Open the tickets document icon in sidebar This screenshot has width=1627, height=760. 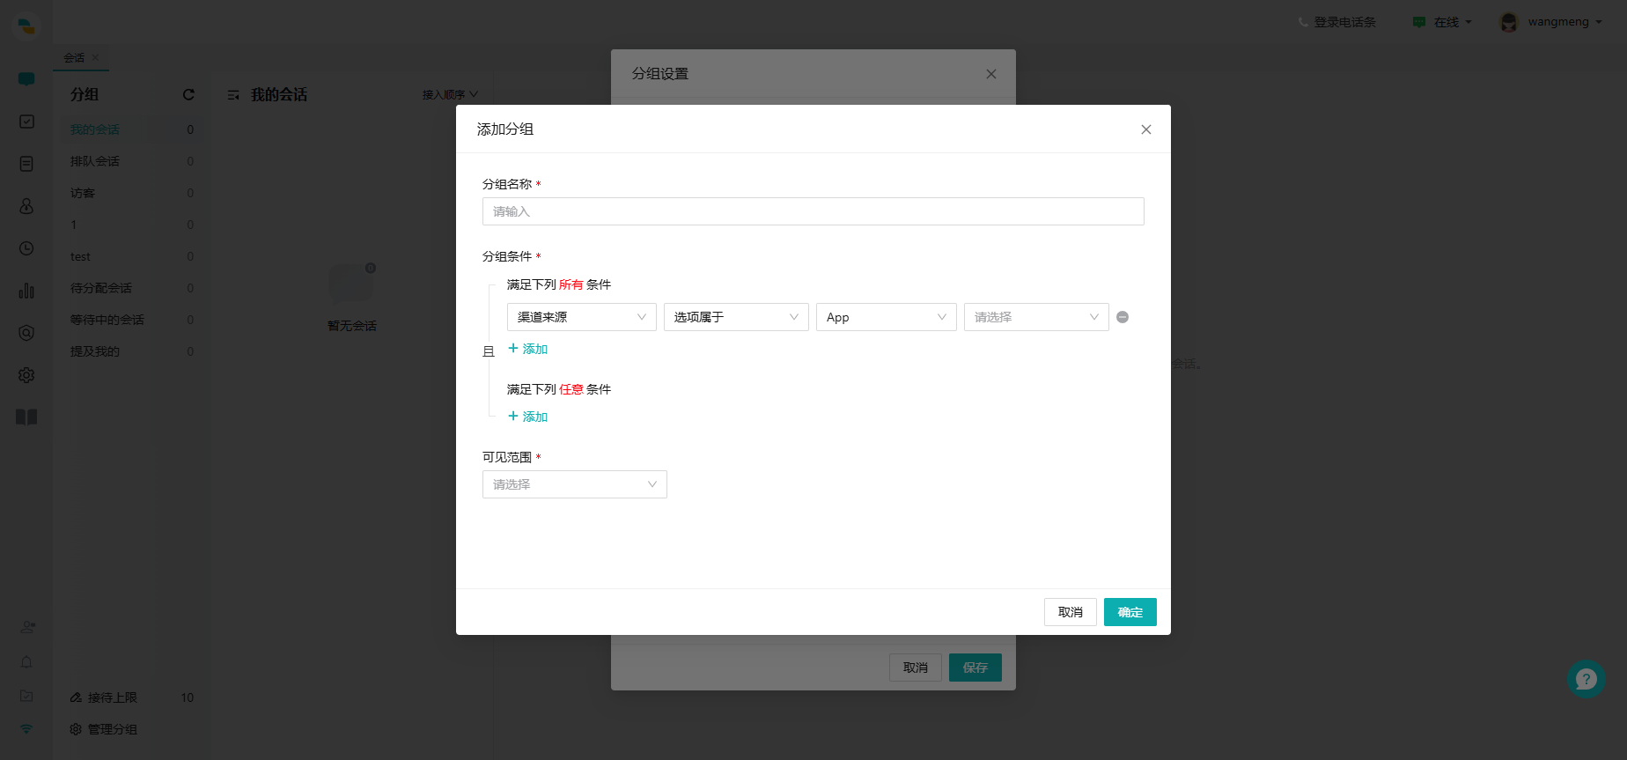26,164
